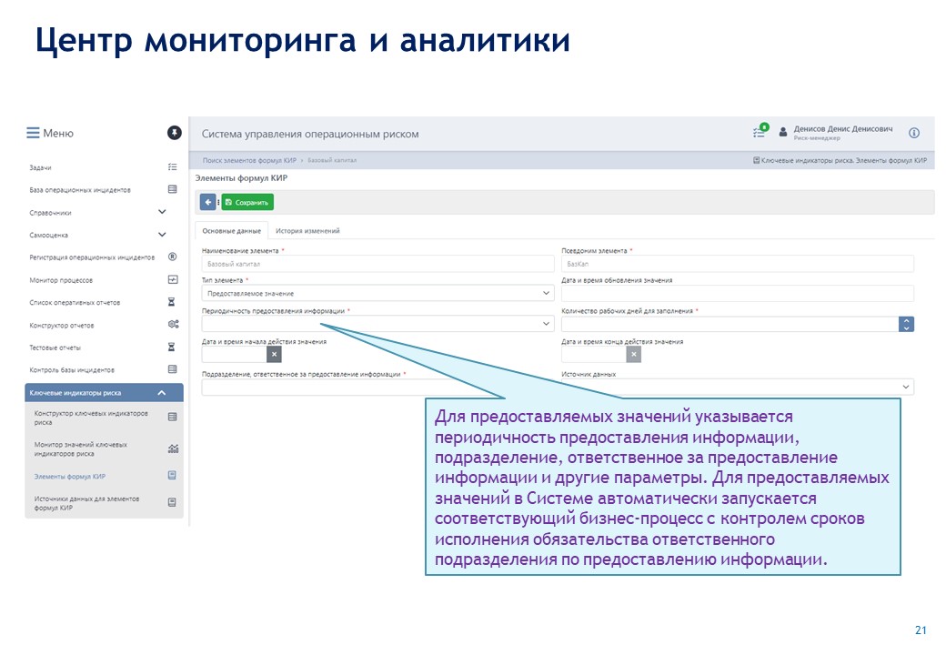Click Псевдоним элемента input field
The width and height of the screenshot is (946, 655).
(738, 264)
